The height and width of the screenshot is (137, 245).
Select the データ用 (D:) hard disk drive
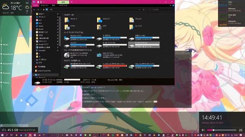[x=111, y=38]
